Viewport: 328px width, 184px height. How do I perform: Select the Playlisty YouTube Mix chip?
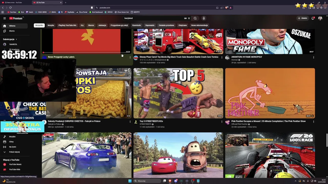(67, 25)
